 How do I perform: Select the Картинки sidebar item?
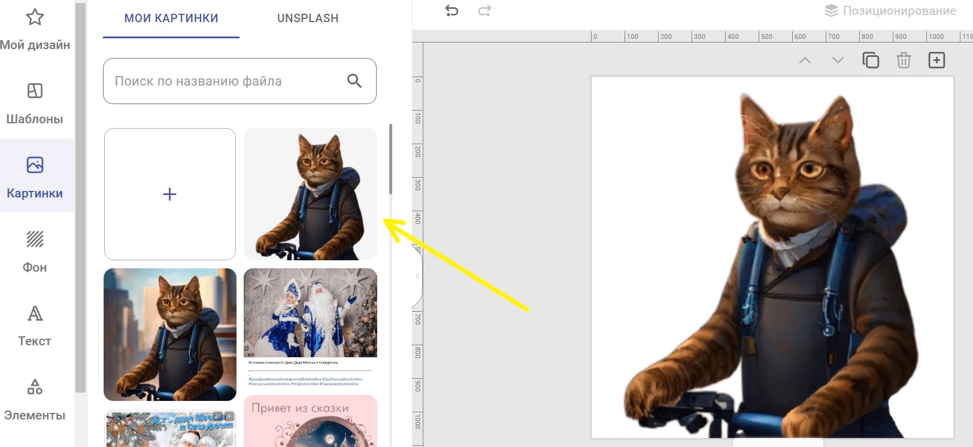click(35, 176)
